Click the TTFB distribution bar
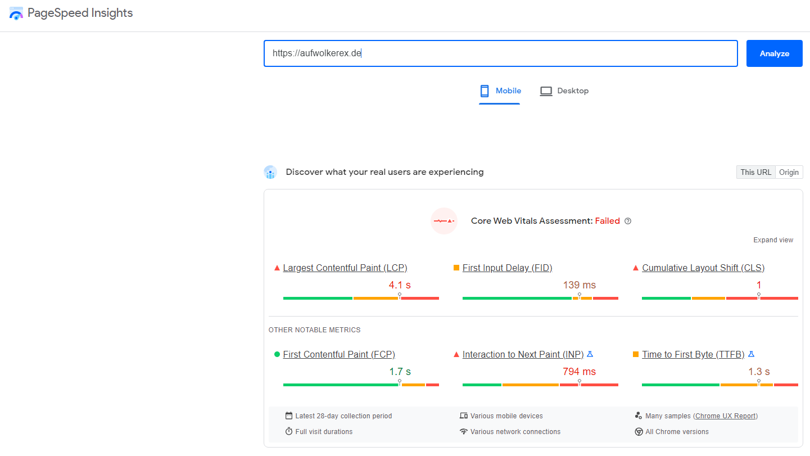The height and width of the screenshot is (456, 810). pos(720,385)
